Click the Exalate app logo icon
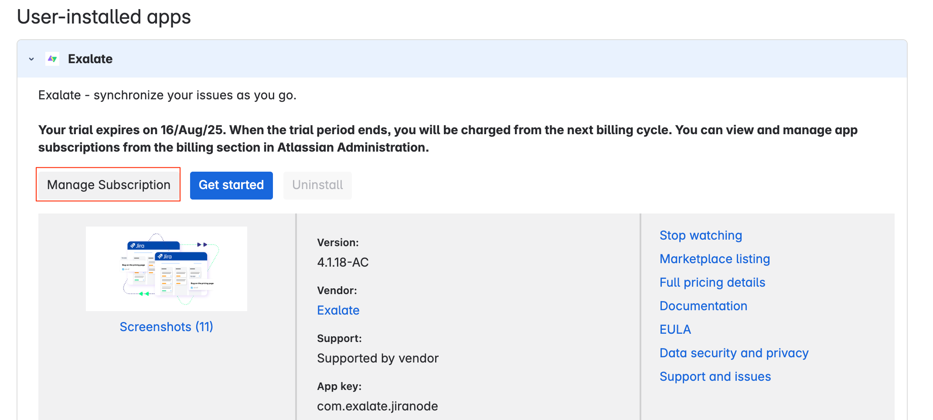933x420 pixels. [x=52, y=59]
